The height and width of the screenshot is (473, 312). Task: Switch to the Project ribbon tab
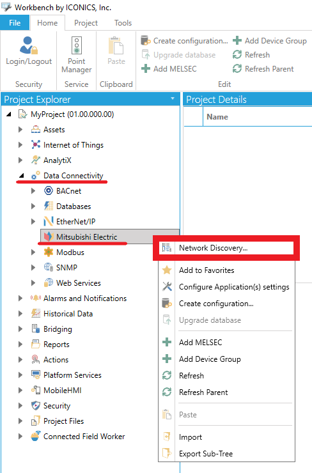(86, 23)
